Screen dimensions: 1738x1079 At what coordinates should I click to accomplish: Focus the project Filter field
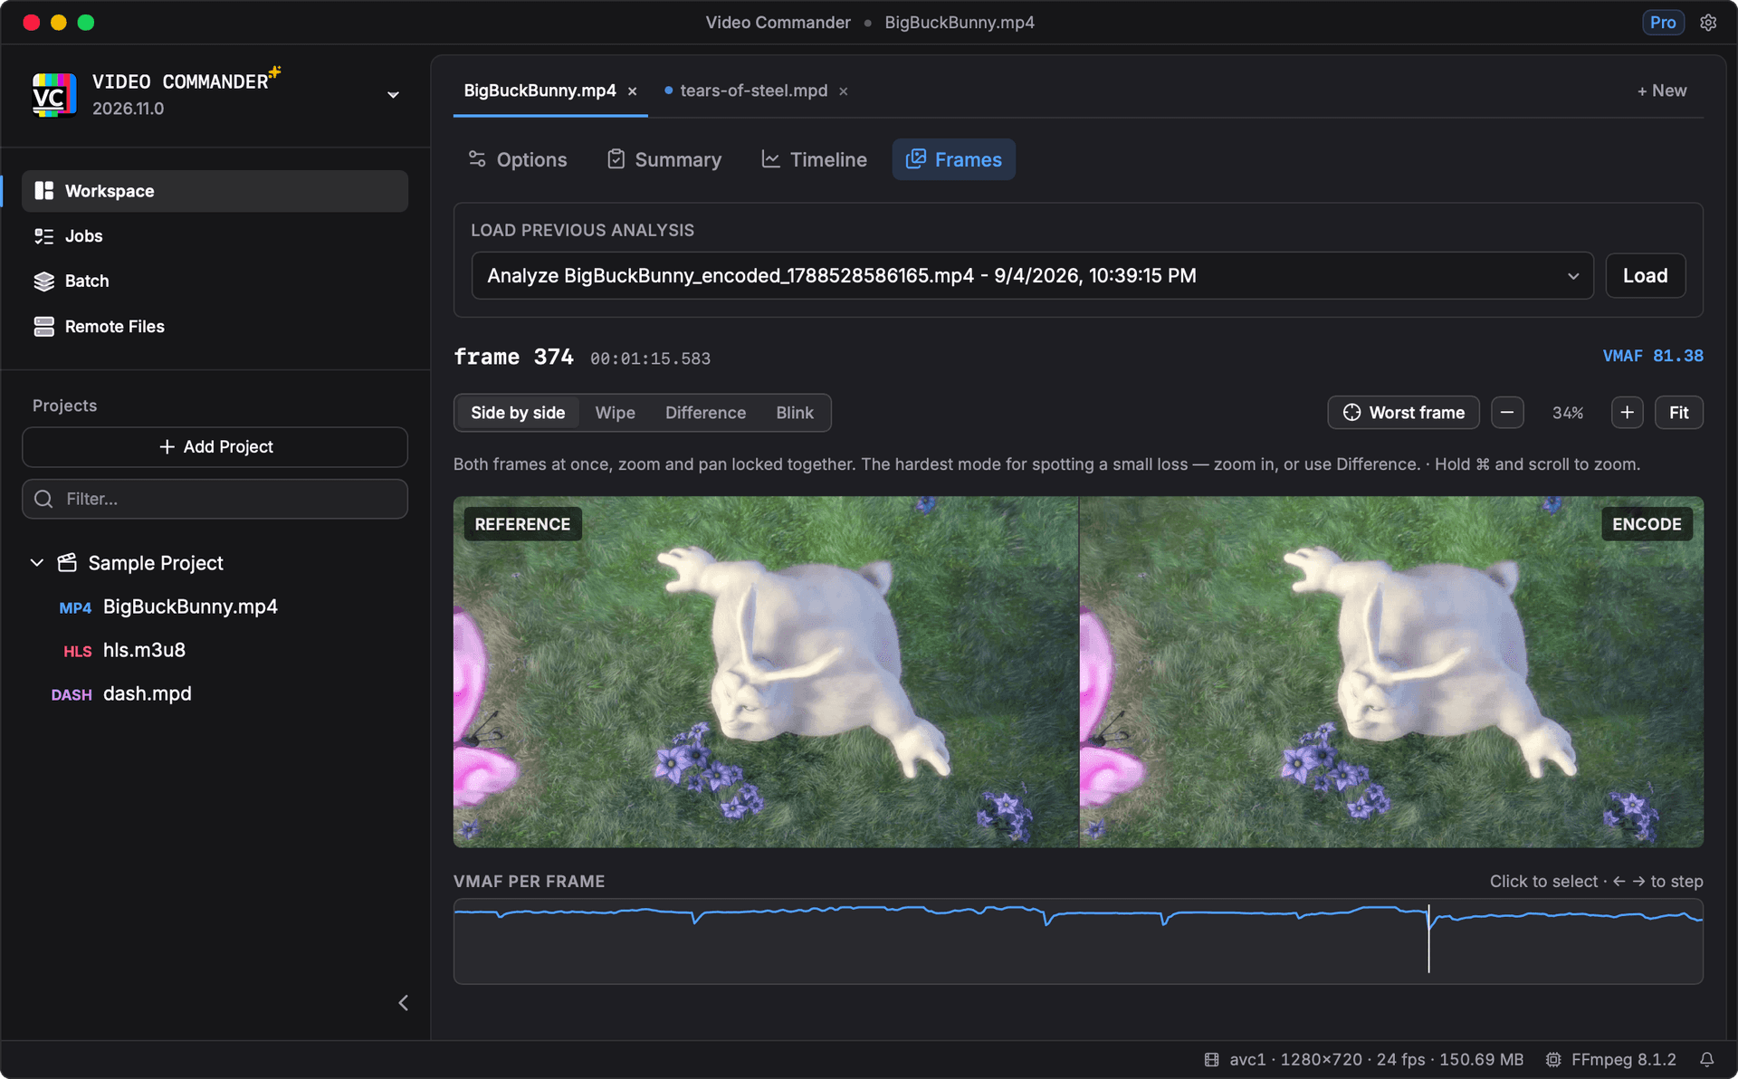point(215,499)
